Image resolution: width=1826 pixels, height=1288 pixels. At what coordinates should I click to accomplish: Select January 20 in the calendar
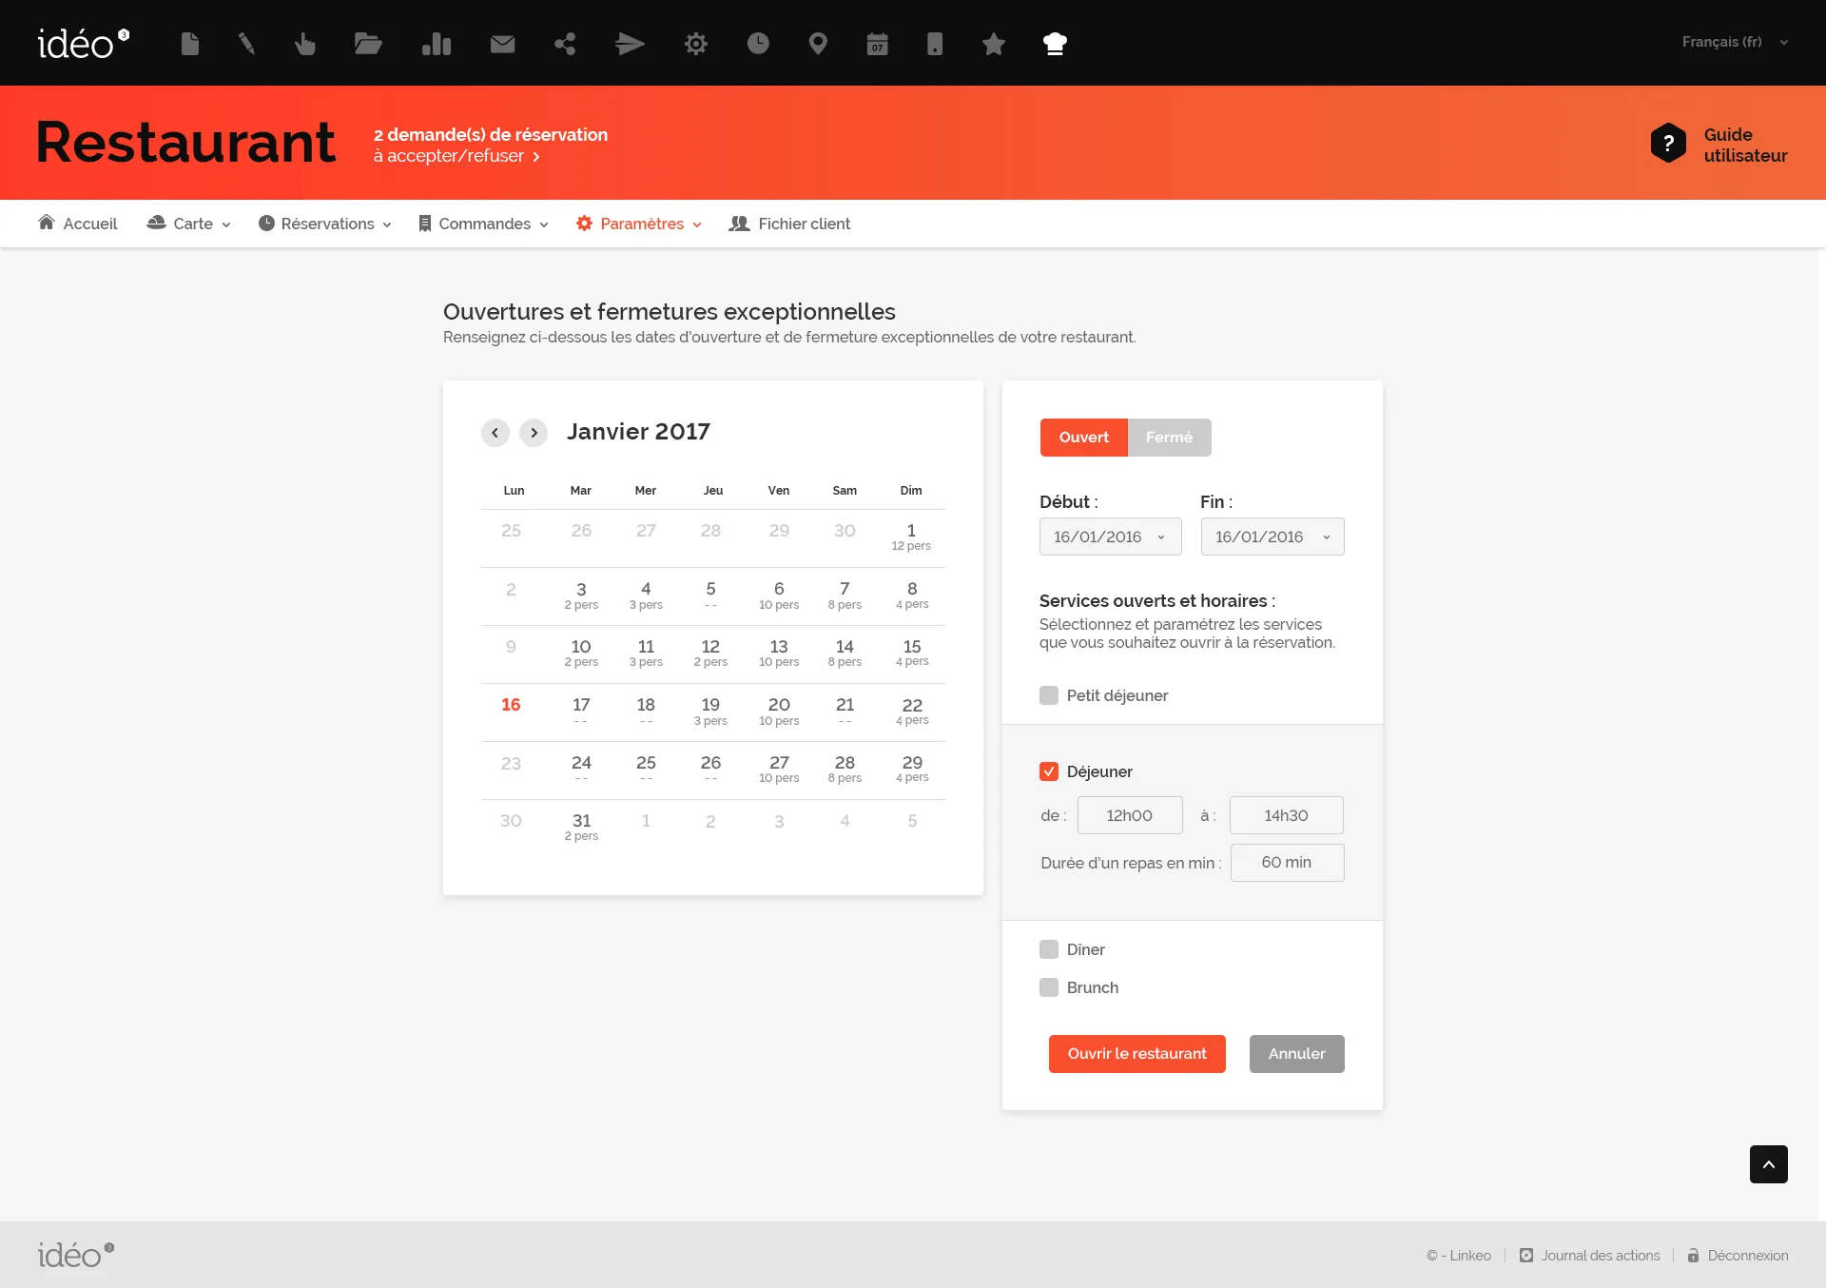[779, 710]
